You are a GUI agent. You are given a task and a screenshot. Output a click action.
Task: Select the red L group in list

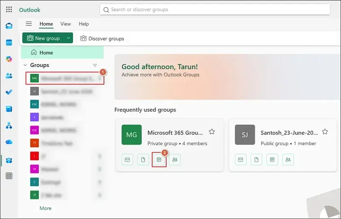(65, 156)
